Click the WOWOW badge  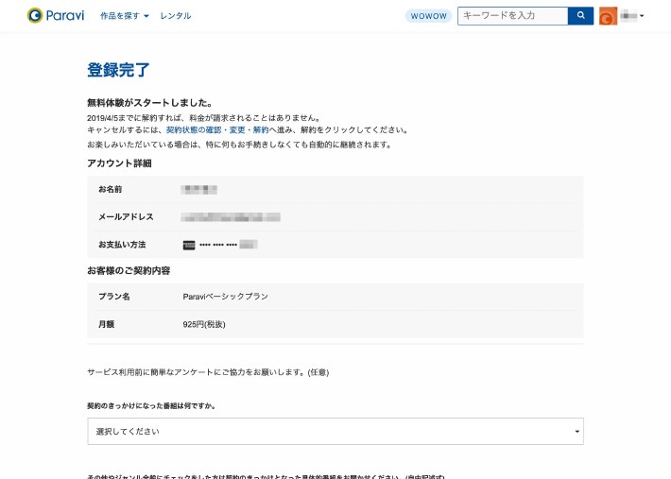tap(428, 16)
